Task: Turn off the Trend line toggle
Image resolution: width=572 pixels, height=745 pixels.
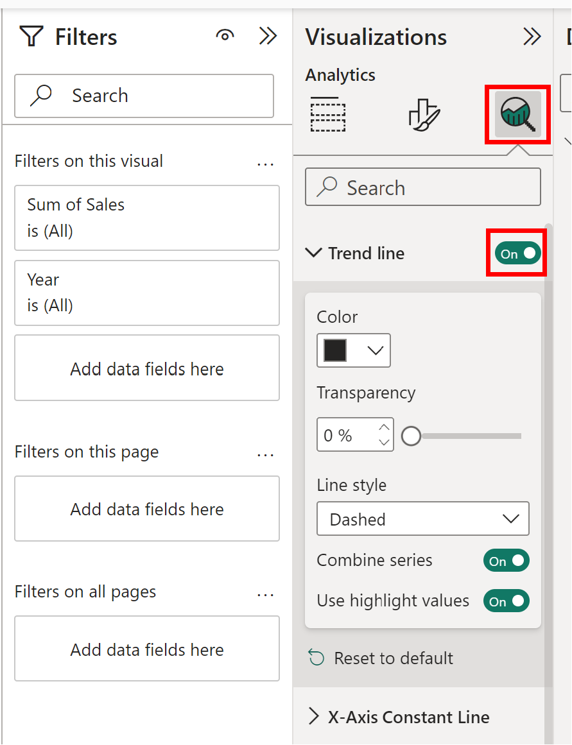Action: coord(516,253)
